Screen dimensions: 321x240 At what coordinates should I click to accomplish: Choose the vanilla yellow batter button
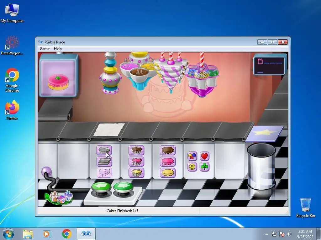(x=136, y=172)
